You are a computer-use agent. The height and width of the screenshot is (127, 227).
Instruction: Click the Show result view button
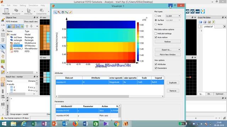(x=31, y=22)
